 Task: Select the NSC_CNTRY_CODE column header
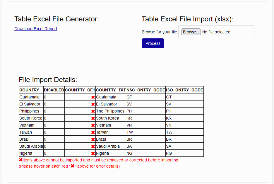click(145, 90)
